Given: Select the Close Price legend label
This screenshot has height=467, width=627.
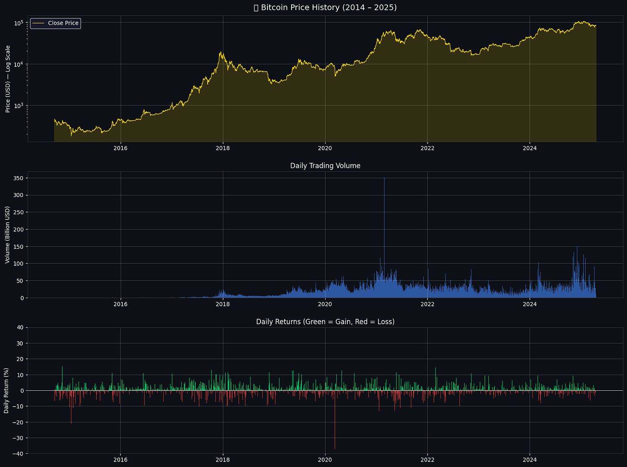Looking at the screenshot, I should tap(63, 23).
